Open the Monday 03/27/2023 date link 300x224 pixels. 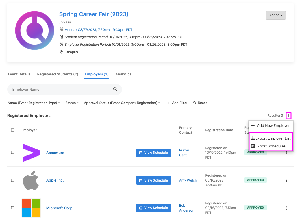[x=98, y=29]
